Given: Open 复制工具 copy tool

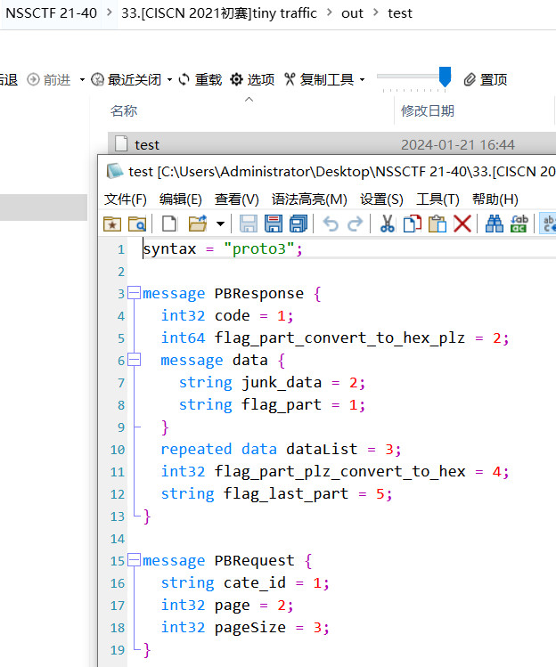Looking at the screenshot, I should [319, 79].
